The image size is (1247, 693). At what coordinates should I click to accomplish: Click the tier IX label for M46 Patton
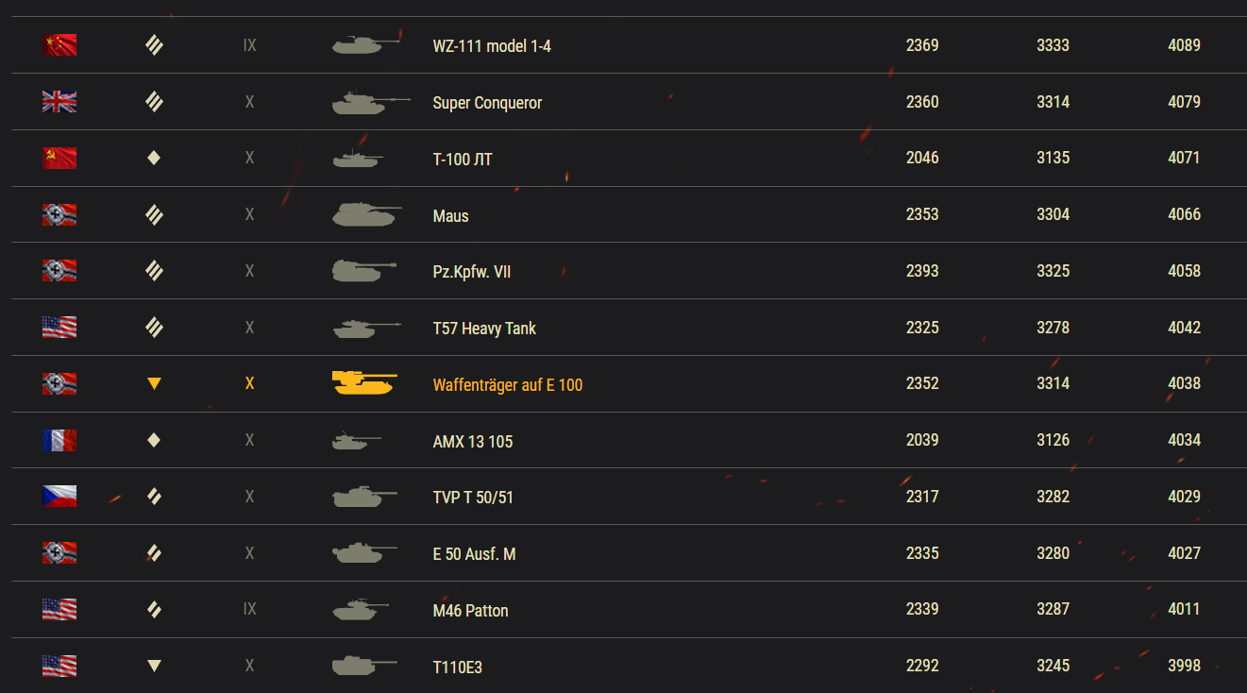pos(249,610)
